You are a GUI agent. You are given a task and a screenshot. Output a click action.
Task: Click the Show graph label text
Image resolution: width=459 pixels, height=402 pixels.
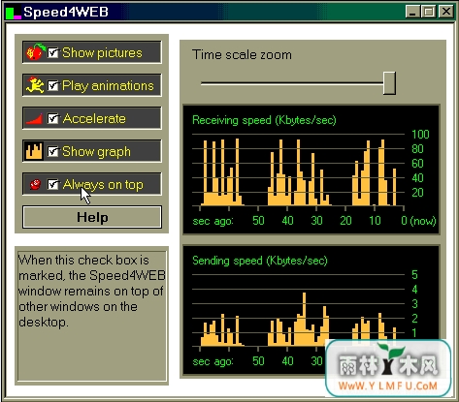pyautogui.click(x=96, y=151)
